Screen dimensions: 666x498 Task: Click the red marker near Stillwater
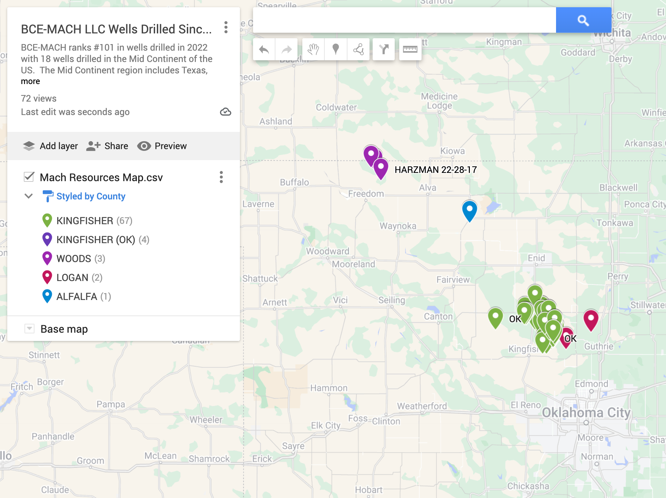[591, 320]
